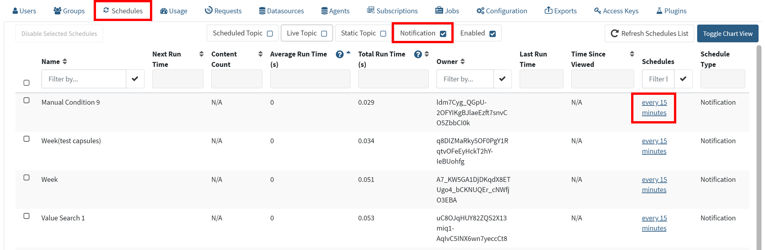The height and width of the screenshot is (250, 765).
Task: Select the Manual Condition 9 row checkbox
Action: 26,100
